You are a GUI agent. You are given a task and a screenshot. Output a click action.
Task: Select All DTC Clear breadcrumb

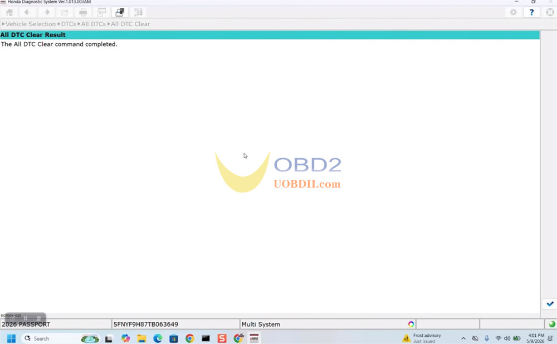click(x=130, y=24)
